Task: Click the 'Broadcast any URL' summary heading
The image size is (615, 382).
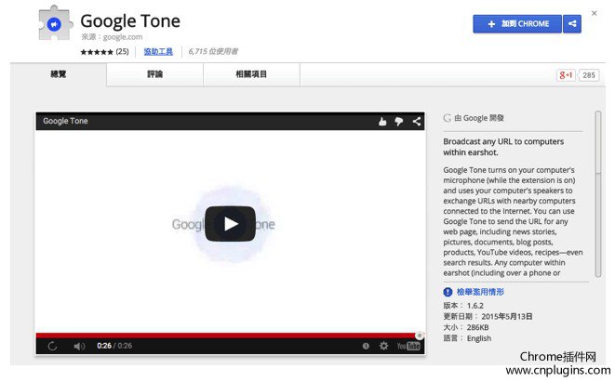Action: pos(503,147)
